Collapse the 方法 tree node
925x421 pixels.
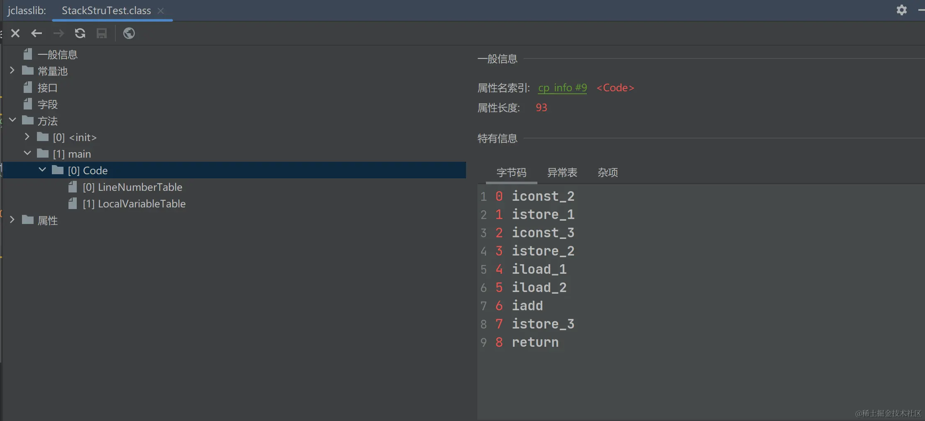12,120
